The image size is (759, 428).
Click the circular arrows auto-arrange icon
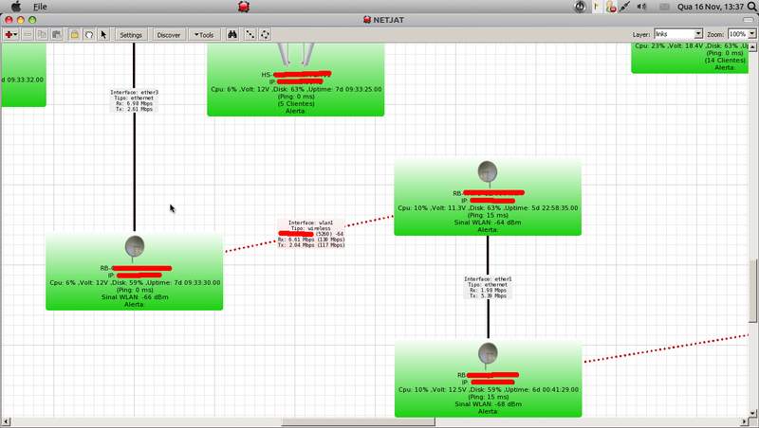point(265,34)
